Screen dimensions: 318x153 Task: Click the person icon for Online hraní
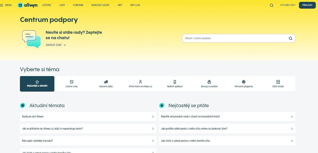[x=140, y=82]
